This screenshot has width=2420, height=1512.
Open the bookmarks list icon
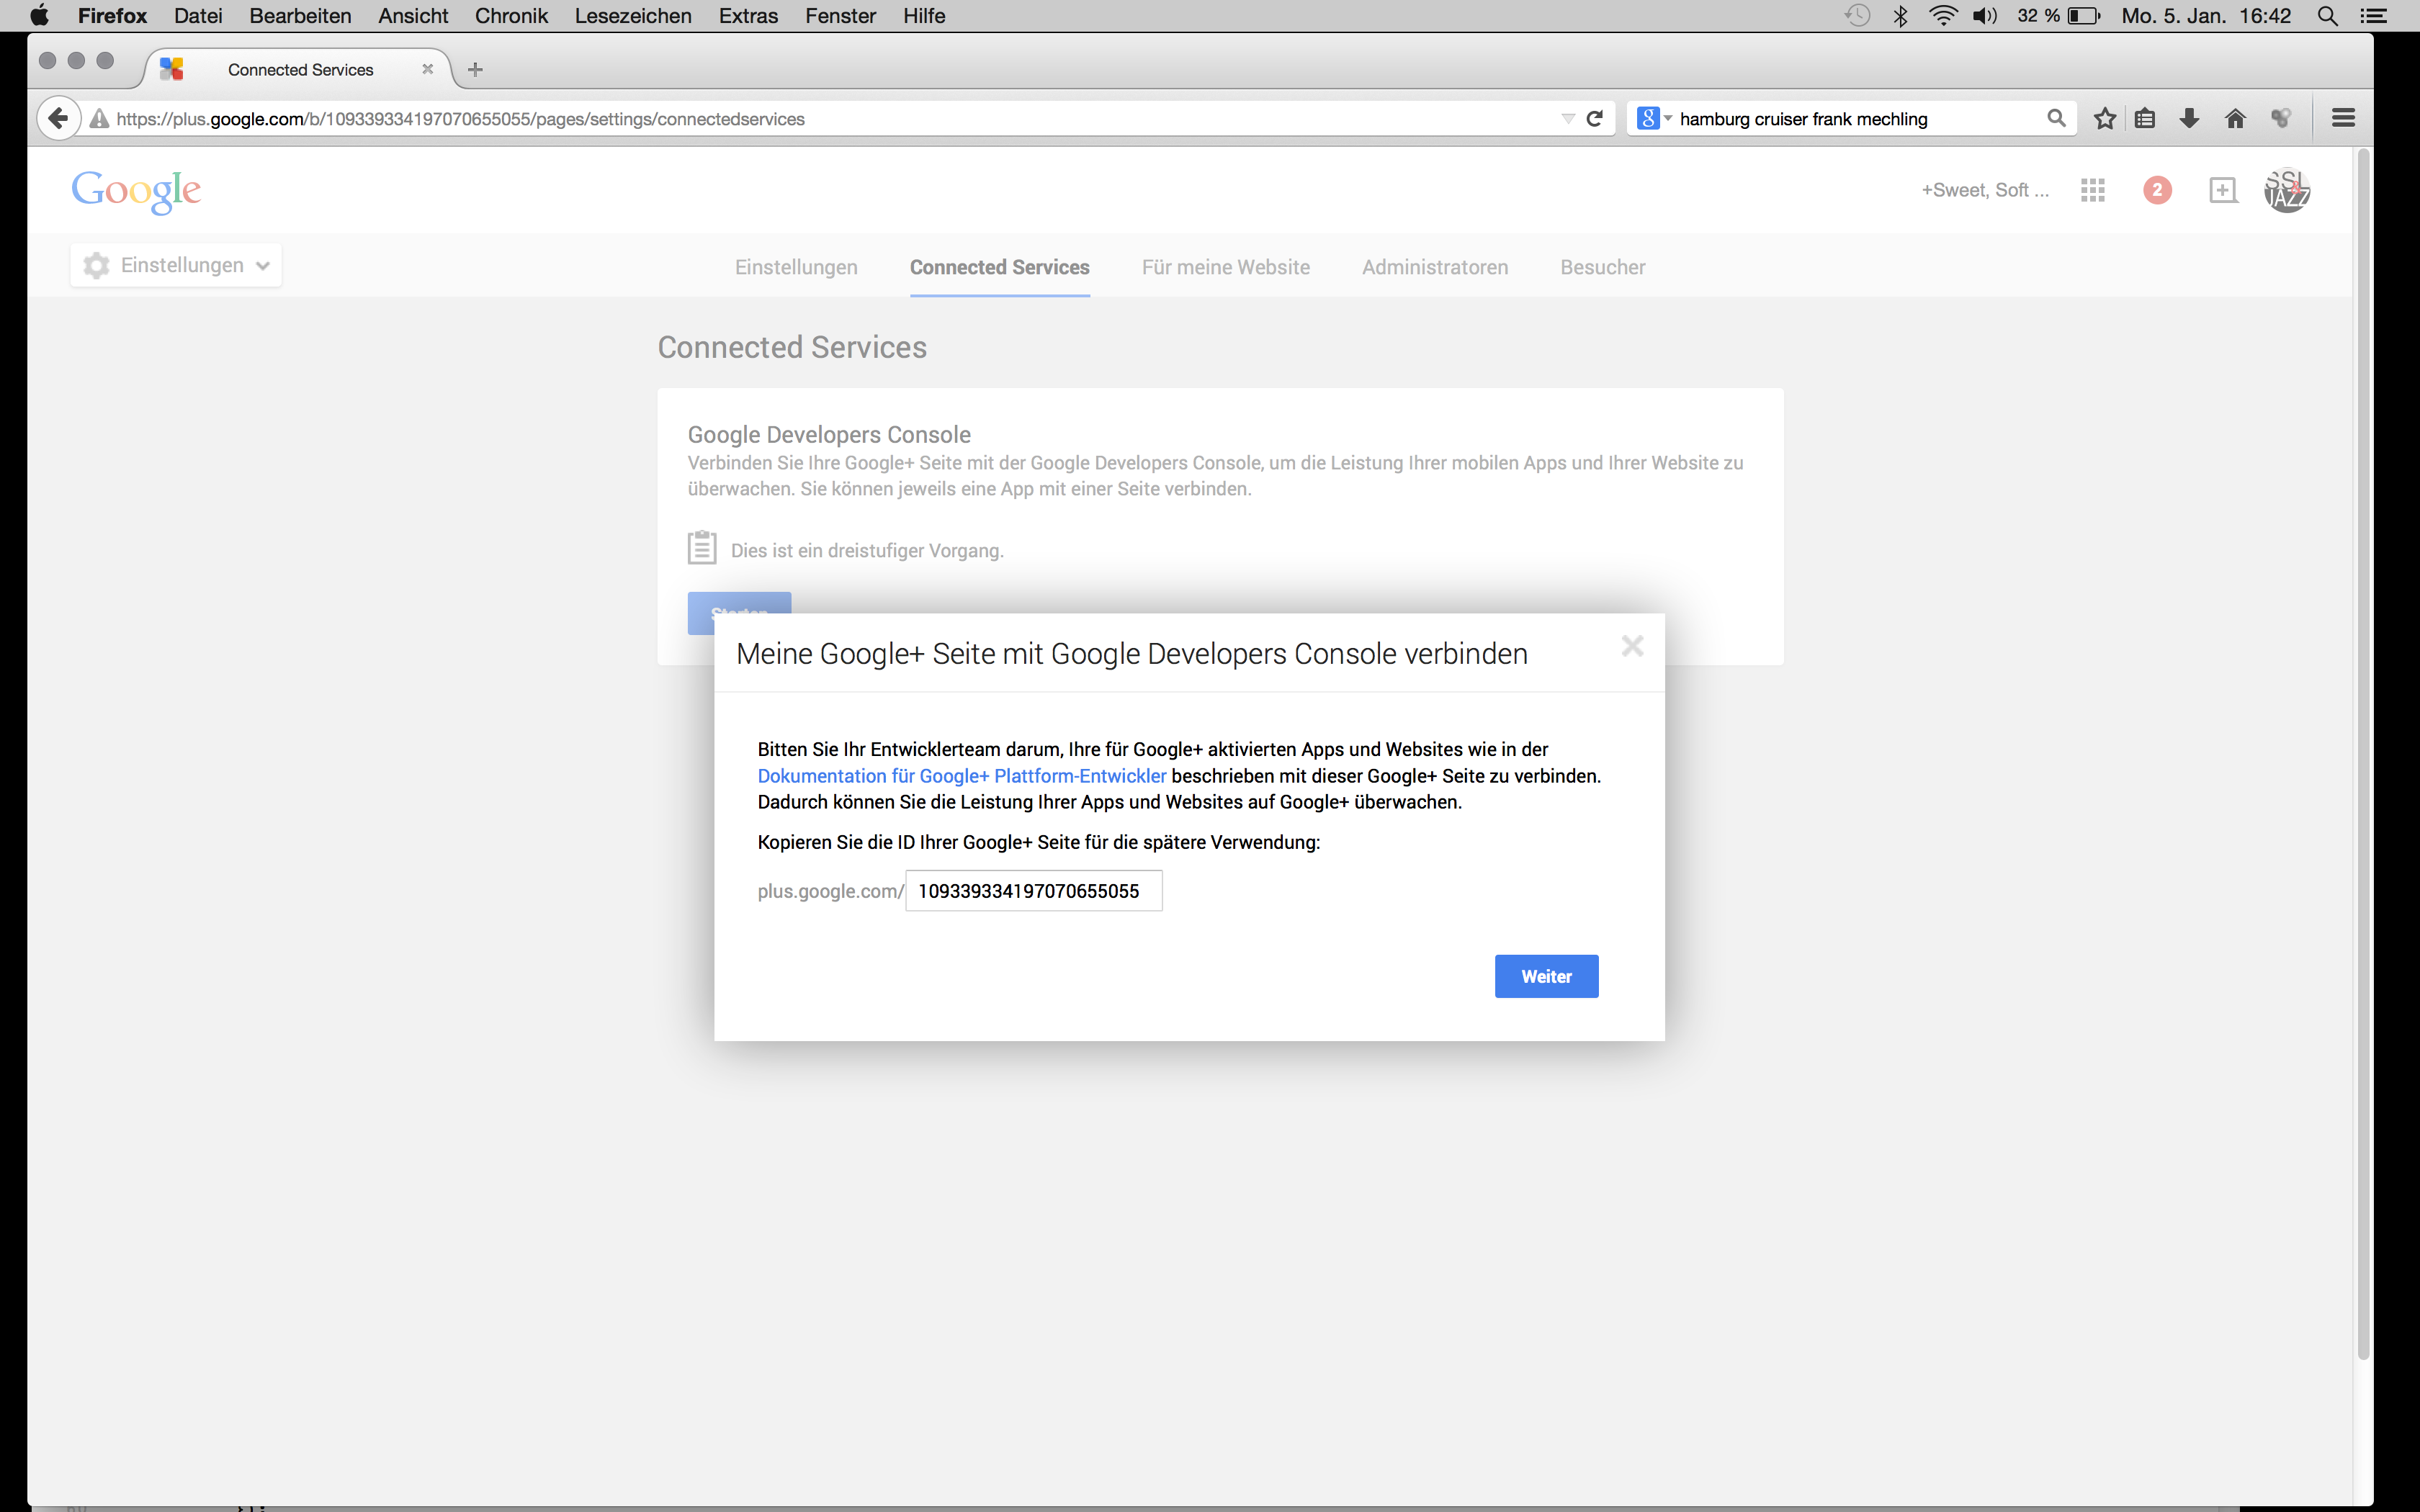pos(2146,118)
